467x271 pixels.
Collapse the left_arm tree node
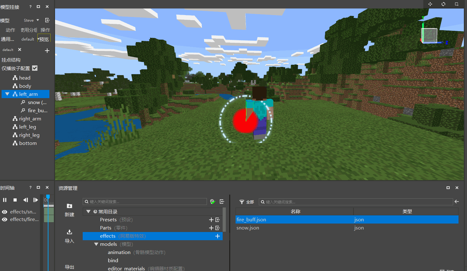[x=7, y=94]
